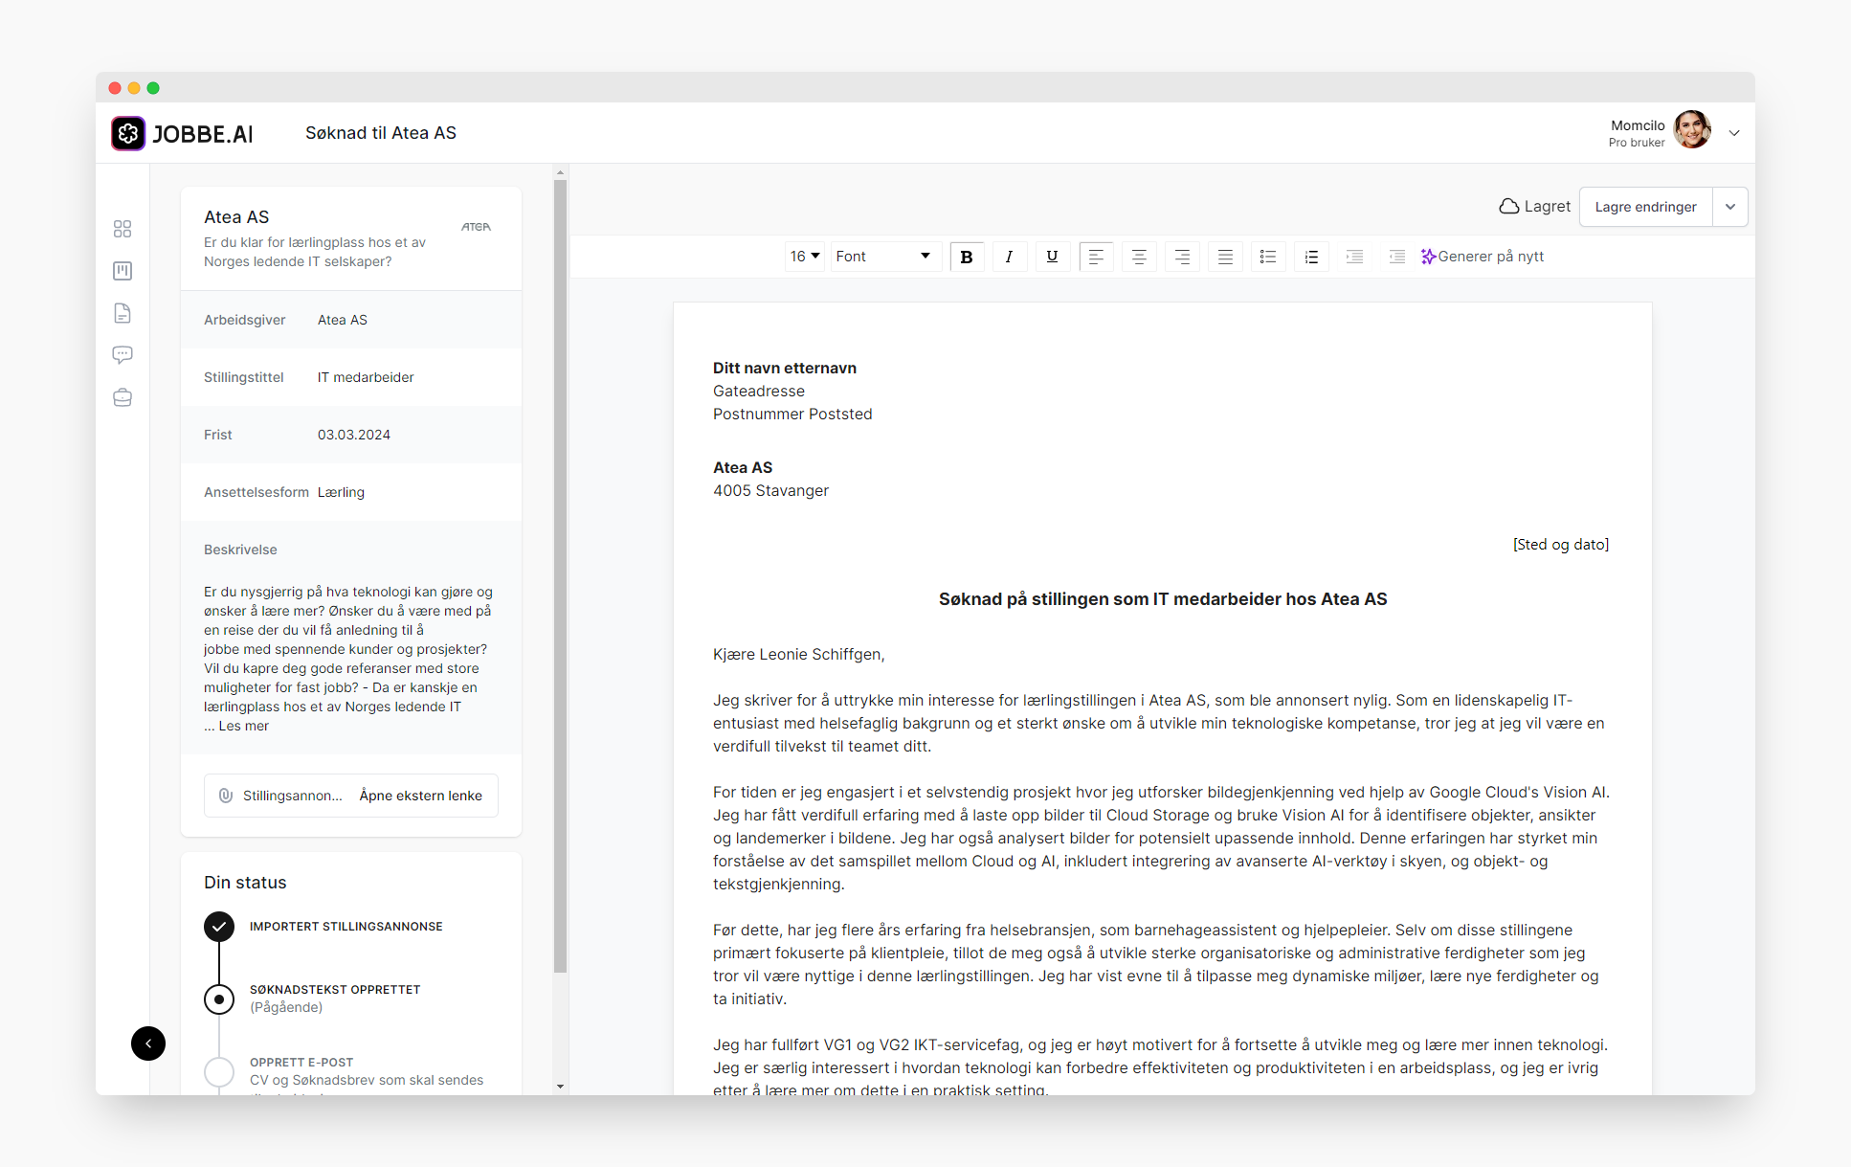Click the sidebar document icon

click(123, 310)
